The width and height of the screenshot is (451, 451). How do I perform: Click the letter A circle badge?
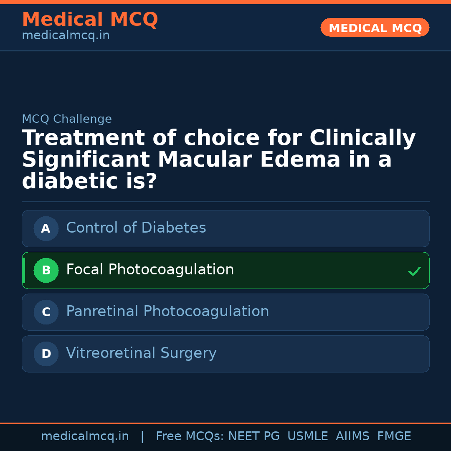(x=46, y=228)
